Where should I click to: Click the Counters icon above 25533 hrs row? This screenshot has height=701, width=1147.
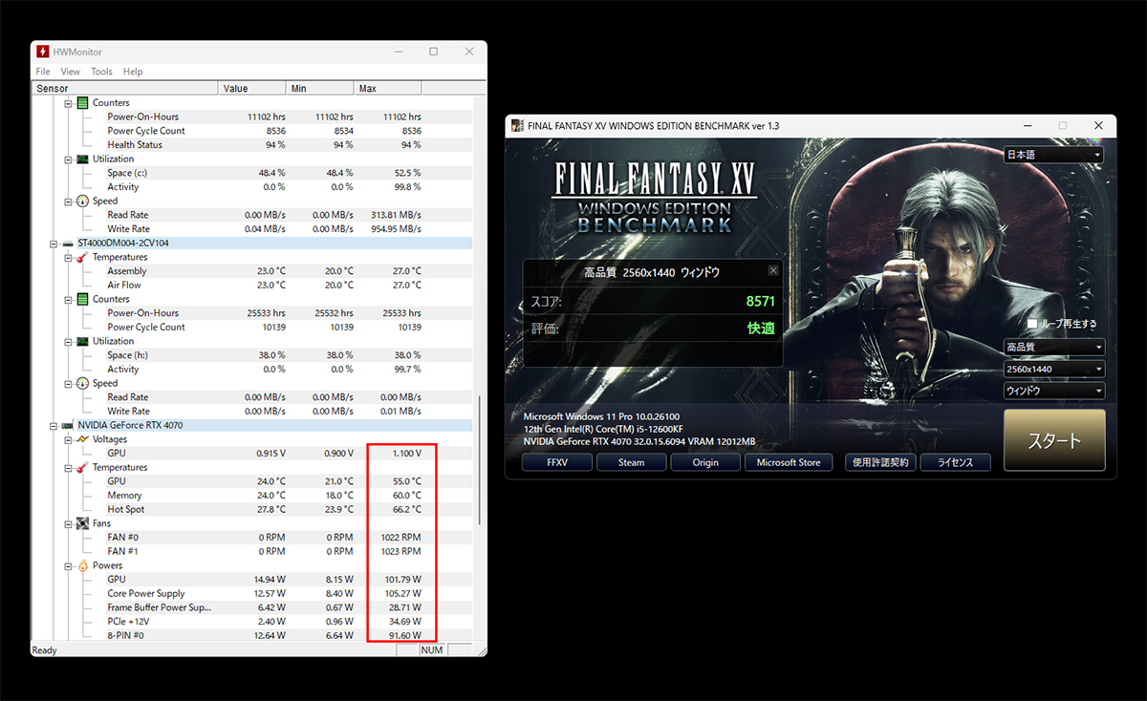[82, 300]
